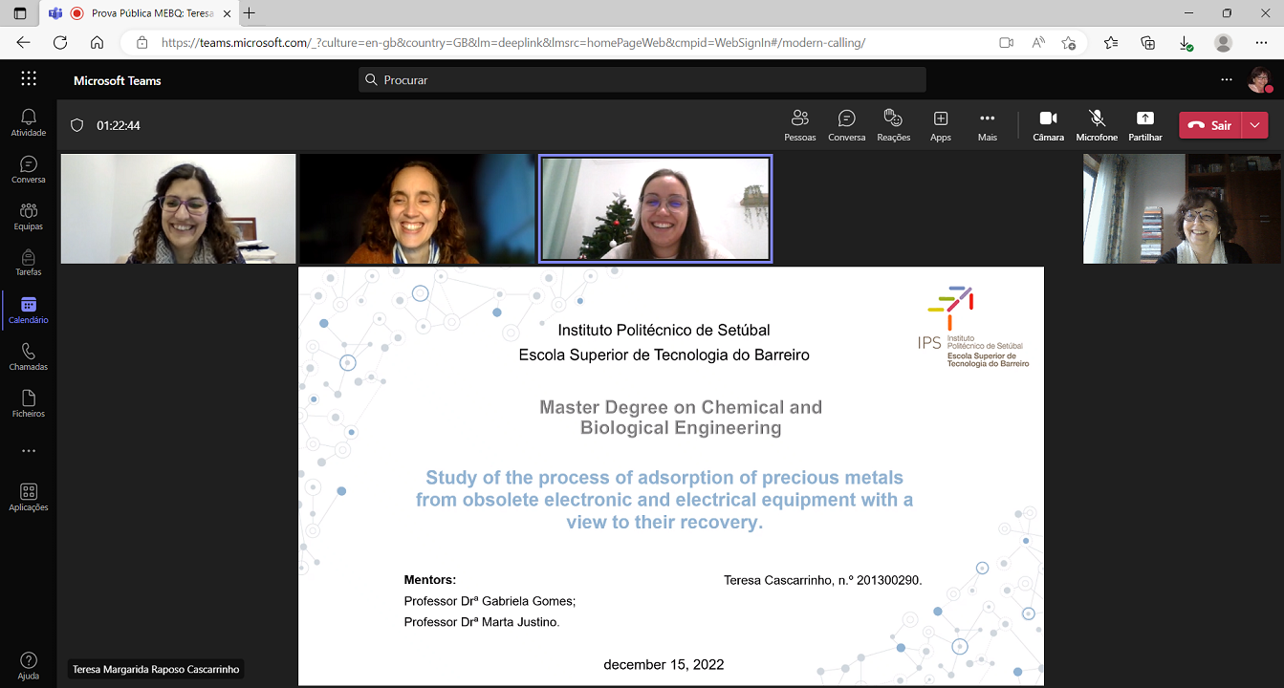Select the highlighted speaker video thumbnail
The height and width of the screenshot is (688, 1284).
tap(655, 208)
